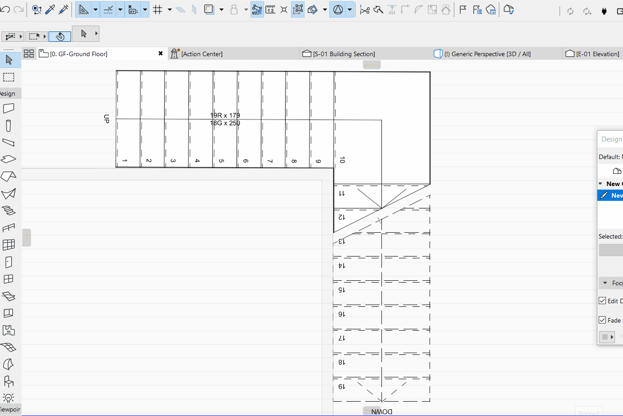This screenshot has height=416, width=623.
Task: Click the Undo button
Action: [x=5, y=9]
